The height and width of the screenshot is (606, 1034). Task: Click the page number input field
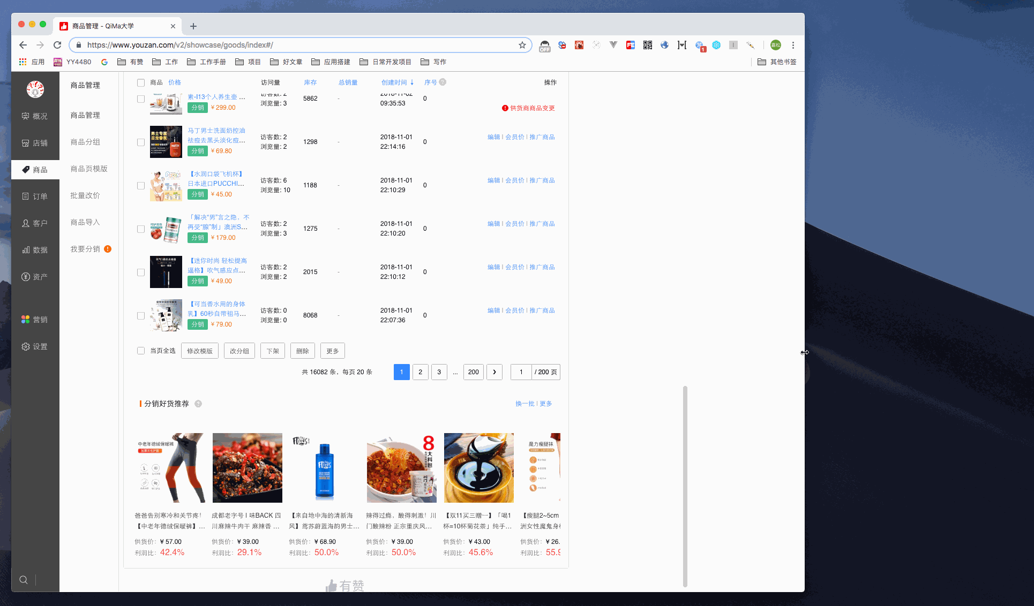click(x=520, y=372)
